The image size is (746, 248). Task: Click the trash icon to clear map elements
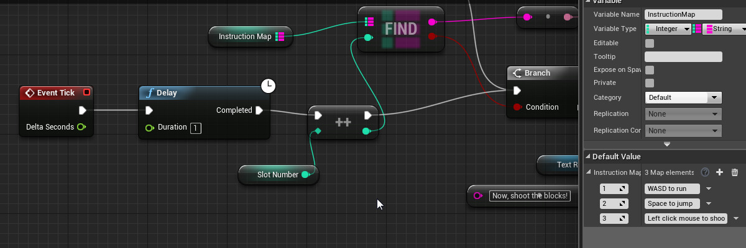pyautogui.click(x=734, y=172)
